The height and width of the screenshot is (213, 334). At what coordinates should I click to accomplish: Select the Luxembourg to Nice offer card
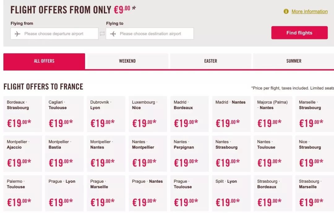tap(148, 114)
